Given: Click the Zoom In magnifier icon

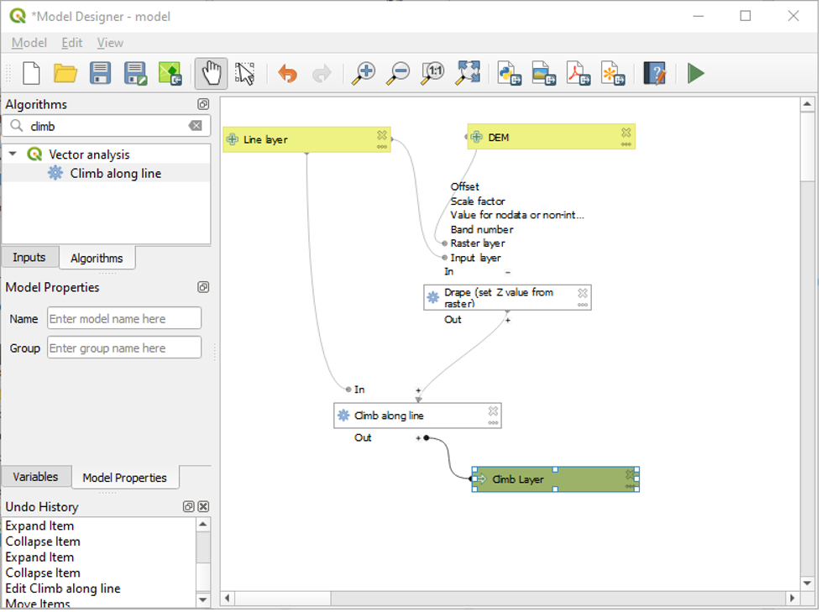Looking at the screenshot, I should (x=364, y=74).
